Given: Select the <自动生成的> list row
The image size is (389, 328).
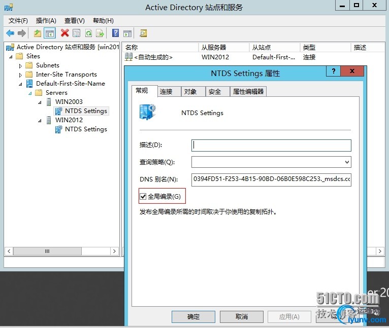Looking at the screenshot, I should tap(254, 57).
